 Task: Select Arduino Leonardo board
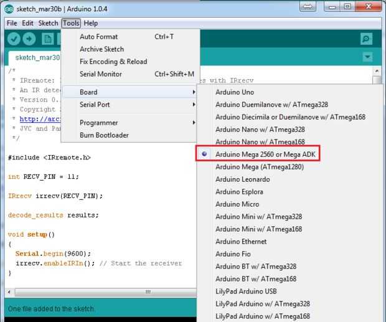[x=290, y=179]
